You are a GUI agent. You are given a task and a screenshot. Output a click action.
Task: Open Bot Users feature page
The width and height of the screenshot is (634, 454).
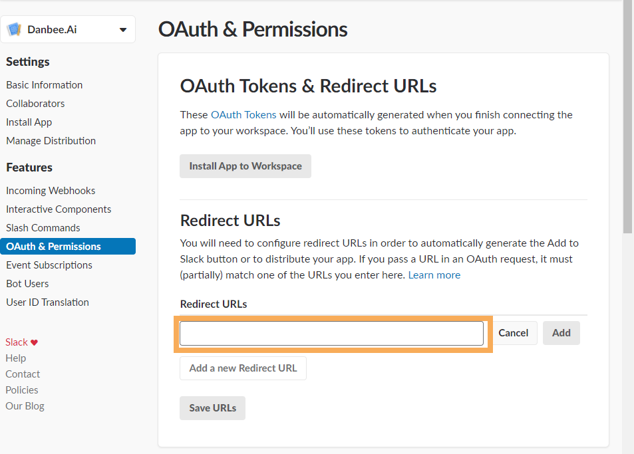pos(27,284)
